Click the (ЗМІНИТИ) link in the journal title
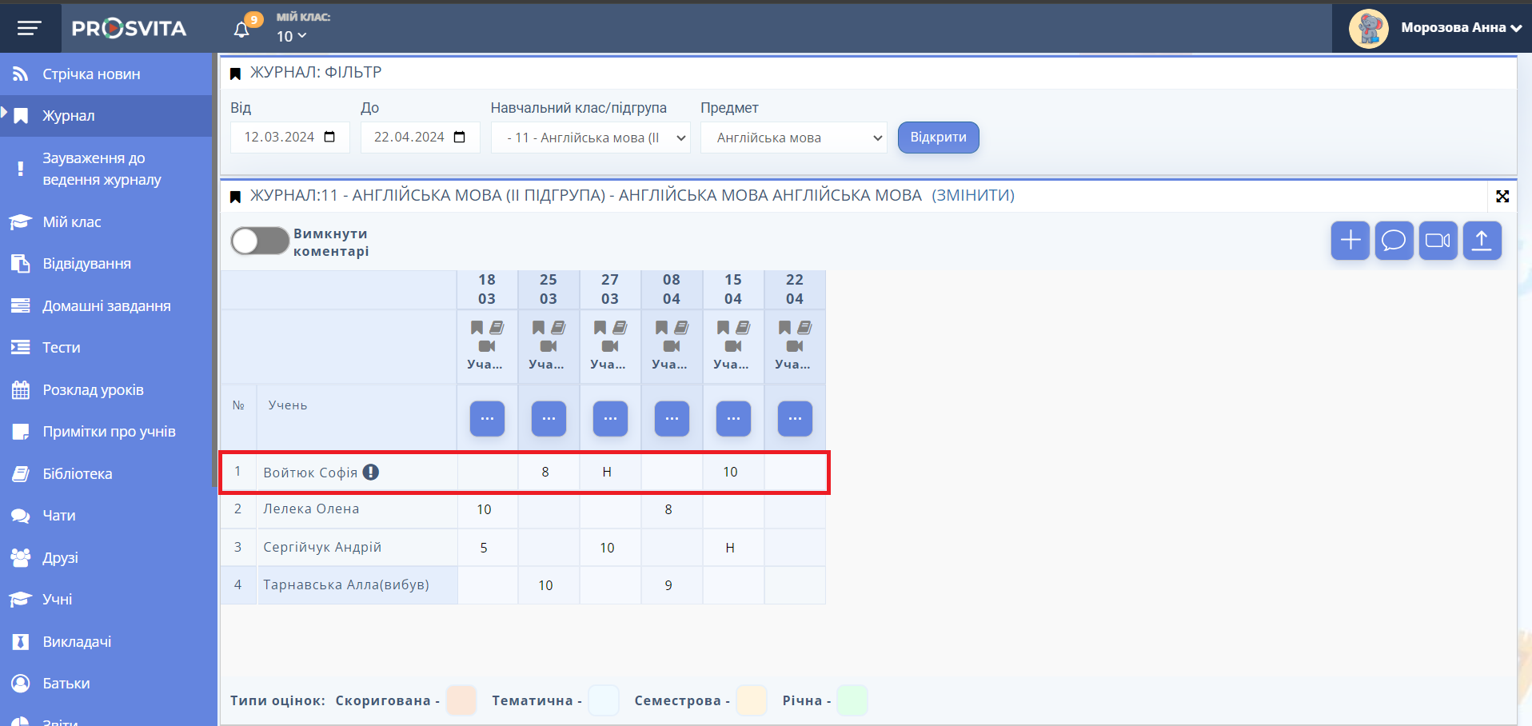Viewport: 1532px width, 726px height. pos(972,196)
